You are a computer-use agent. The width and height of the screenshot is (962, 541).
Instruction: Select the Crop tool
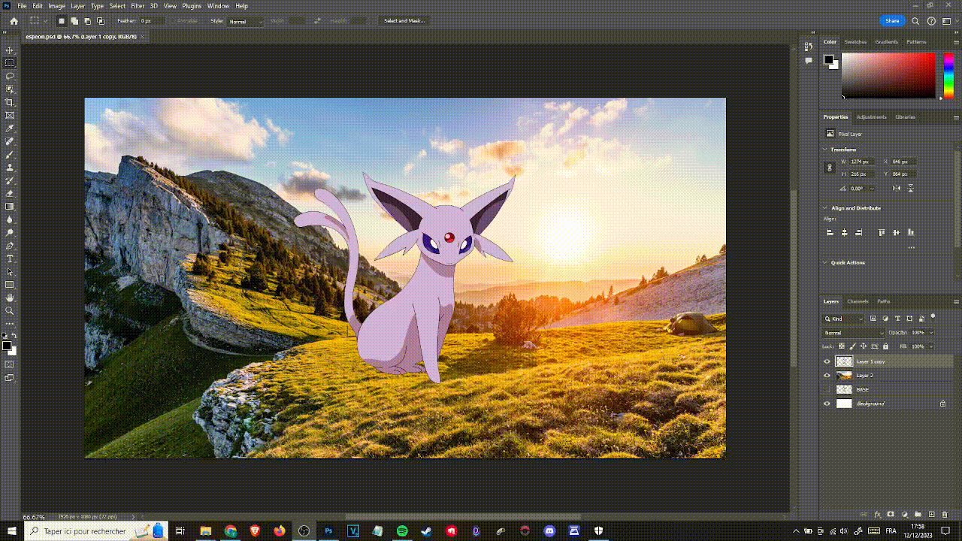point(10,102)
